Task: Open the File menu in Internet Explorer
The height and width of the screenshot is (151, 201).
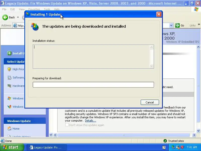Action: 4,9
